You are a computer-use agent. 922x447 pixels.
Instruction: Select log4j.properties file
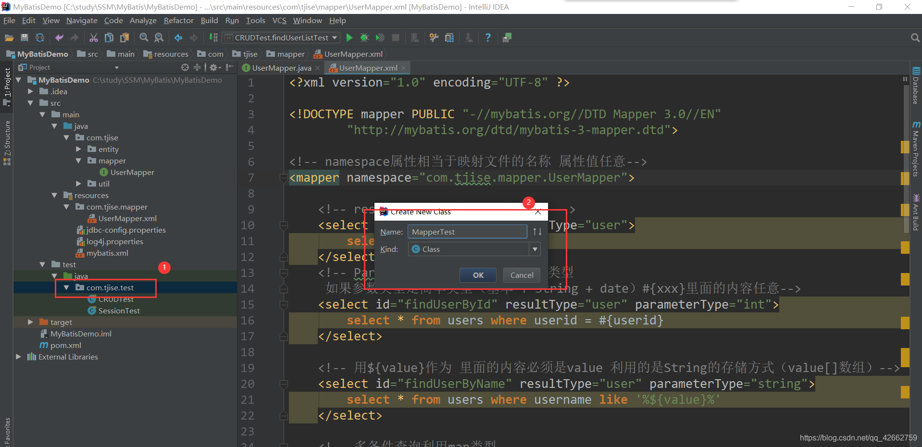[115, 241]
